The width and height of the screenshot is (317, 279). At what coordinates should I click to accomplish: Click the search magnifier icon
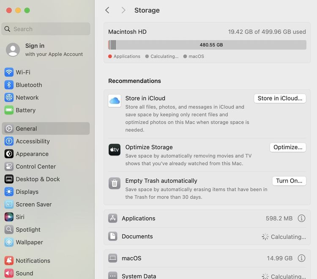tap(7, 29)
